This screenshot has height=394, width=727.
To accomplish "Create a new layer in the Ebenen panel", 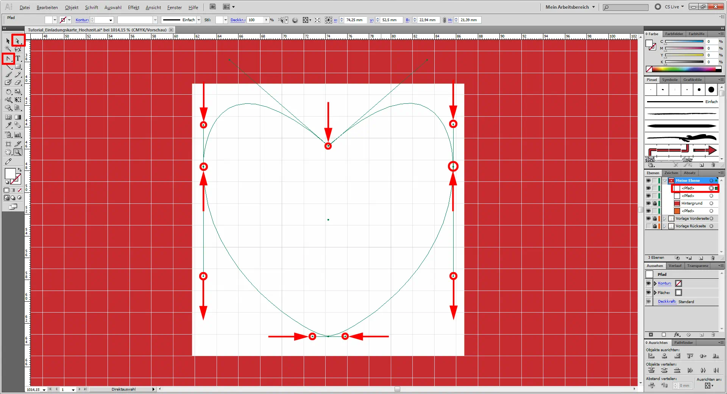I will click(x=702, y=258).
